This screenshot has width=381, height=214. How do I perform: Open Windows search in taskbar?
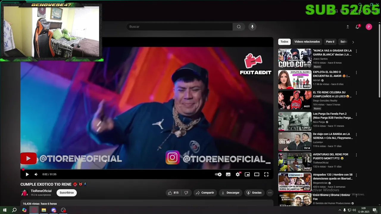click(x=14, y=210)
